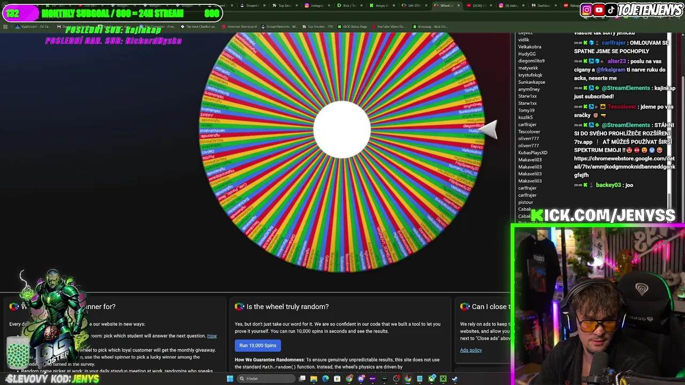Open the purple NEXT app in taskbar
This screenshot has width=685, height=385.
(372, 379)
